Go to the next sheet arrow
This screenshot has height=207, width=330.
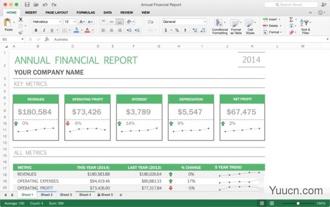(x=12, y=195)
